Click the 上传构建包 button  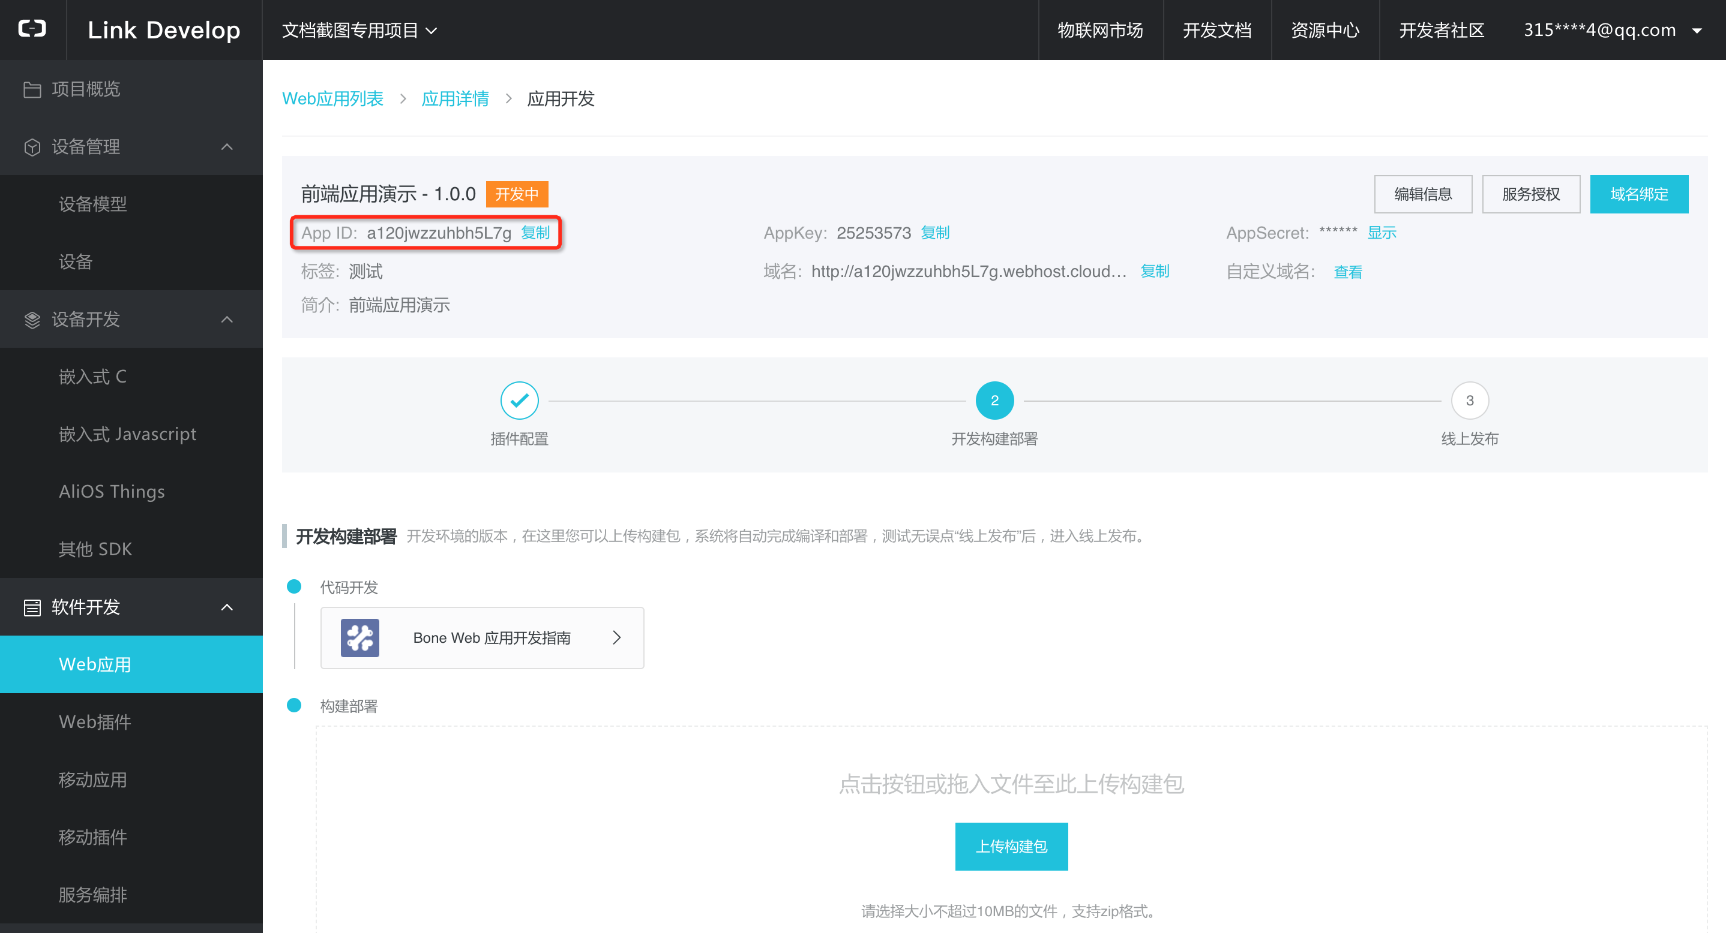point(1011,847)
